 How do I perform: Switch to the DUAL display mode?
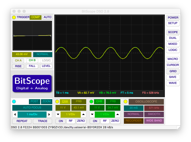(173, 38)
